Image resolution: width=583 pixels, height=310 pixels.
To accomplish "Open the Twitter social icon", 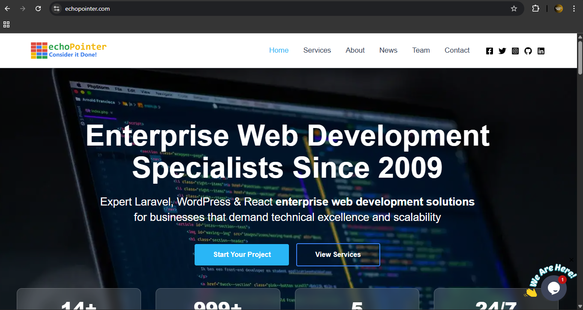I will (502, 51).
